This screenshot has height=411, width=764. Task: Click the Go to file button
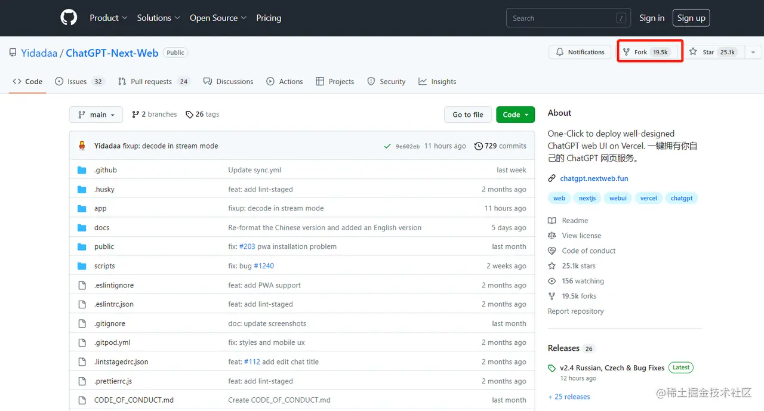[468, 115]
